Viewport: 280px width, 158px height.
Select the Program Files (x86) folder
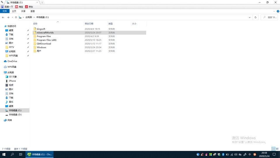[47, 40]
